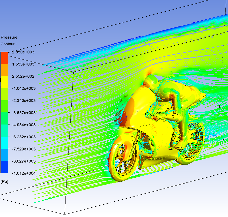Click the -1.042e+003 legend value
Image resolution: width=228 pixels, height=217 pixels.
24,88
